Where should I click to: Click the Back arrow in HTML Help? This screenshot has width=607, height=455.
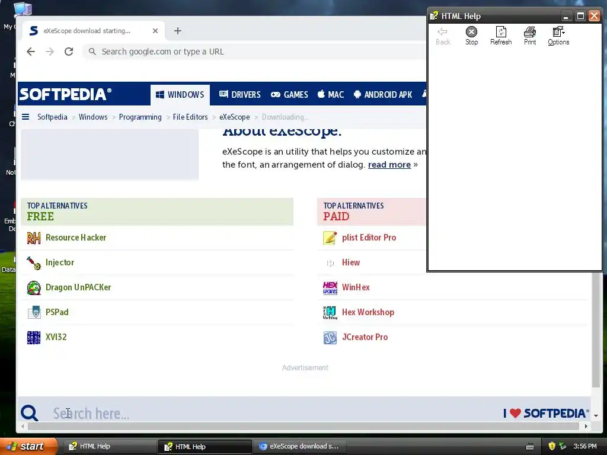pos(443,36)
